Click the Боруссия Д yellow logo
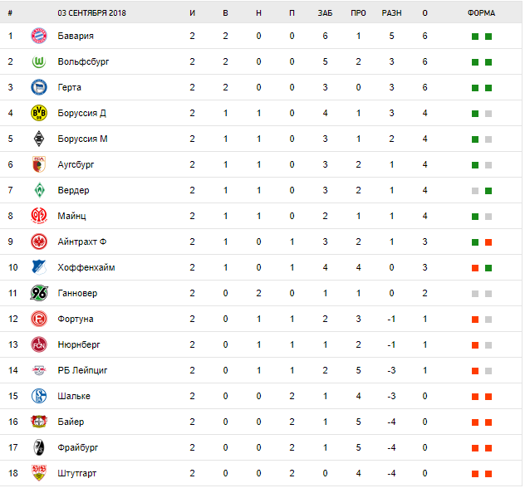 (38, 113)
